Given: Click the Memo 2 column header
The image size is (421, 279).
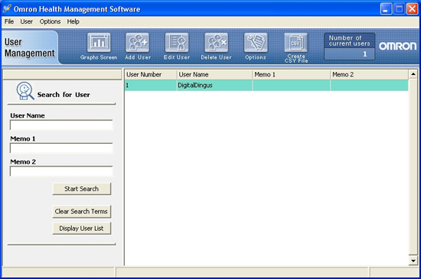Looking at the screenshot, I should click(369, 74).
